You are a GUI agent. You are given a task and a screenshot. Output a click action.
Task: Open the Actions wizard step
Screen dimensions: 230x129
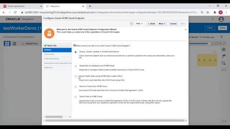(57, 50)
